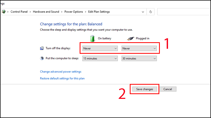Screen dimensions: 211x118
Task: Expand the 30 minutes sleep dropdown
Action: [x=139, y=58]
